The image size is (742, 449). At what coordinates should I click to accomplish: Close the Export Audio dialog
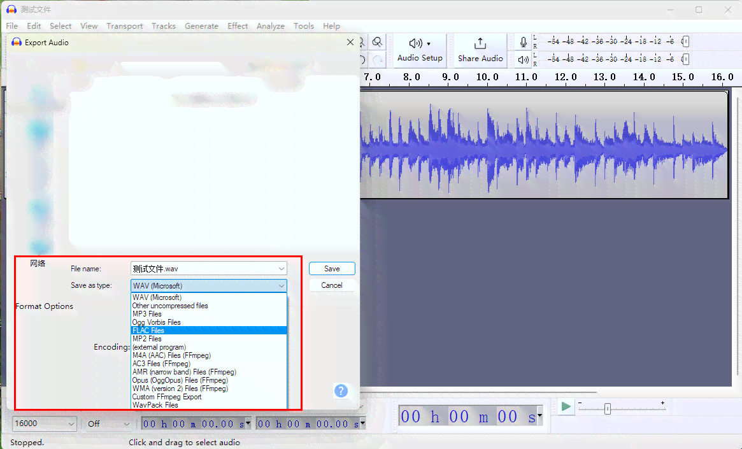pos(350,42)
